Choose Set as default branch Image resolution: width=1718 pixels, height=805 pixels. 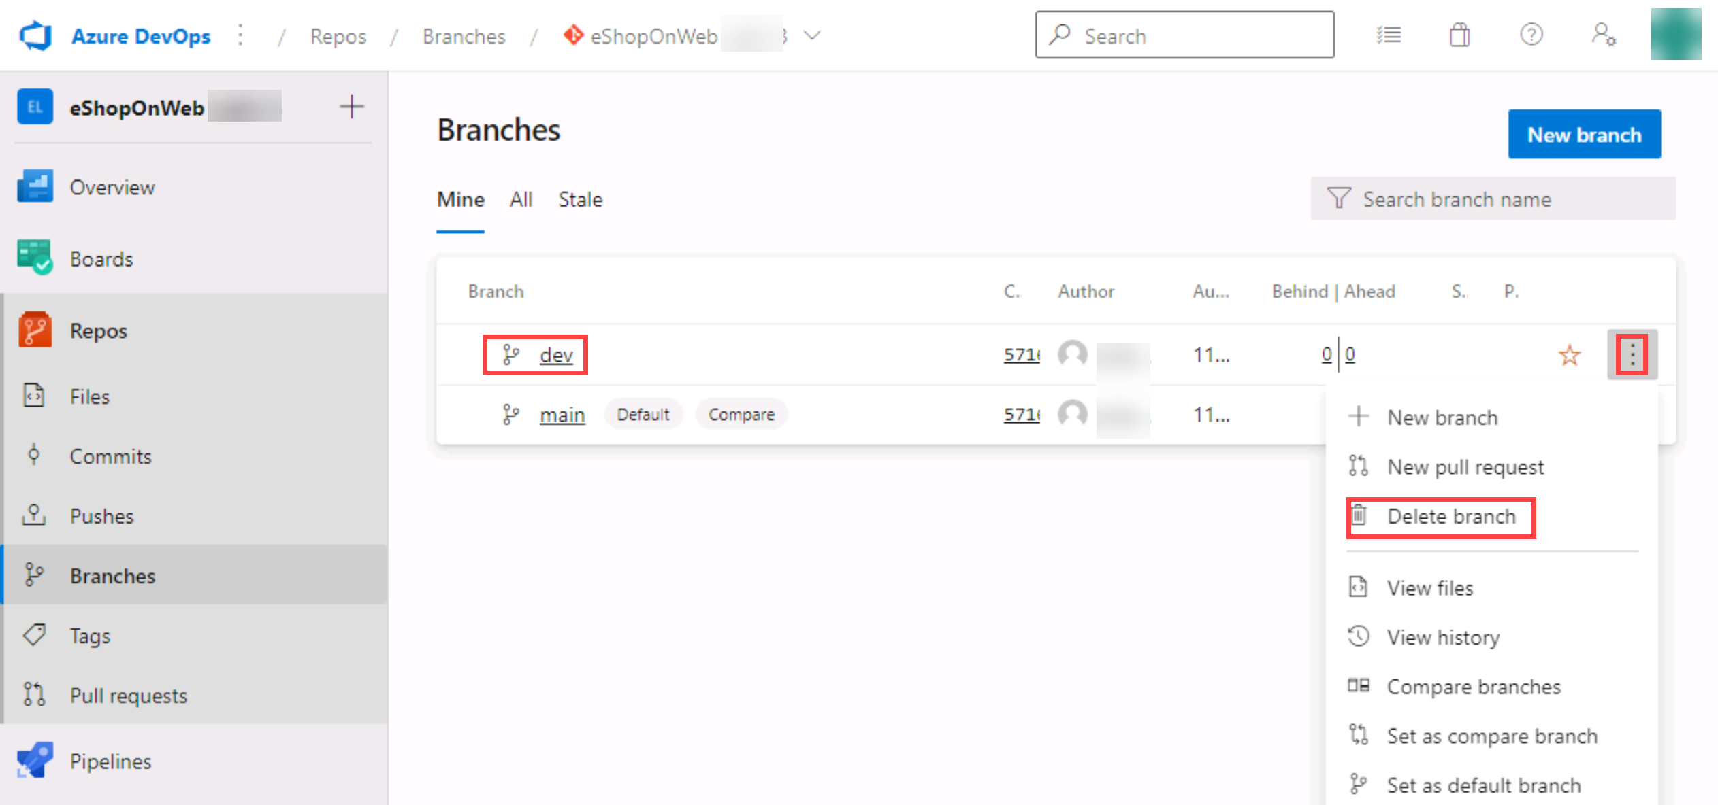(1492, 785)
